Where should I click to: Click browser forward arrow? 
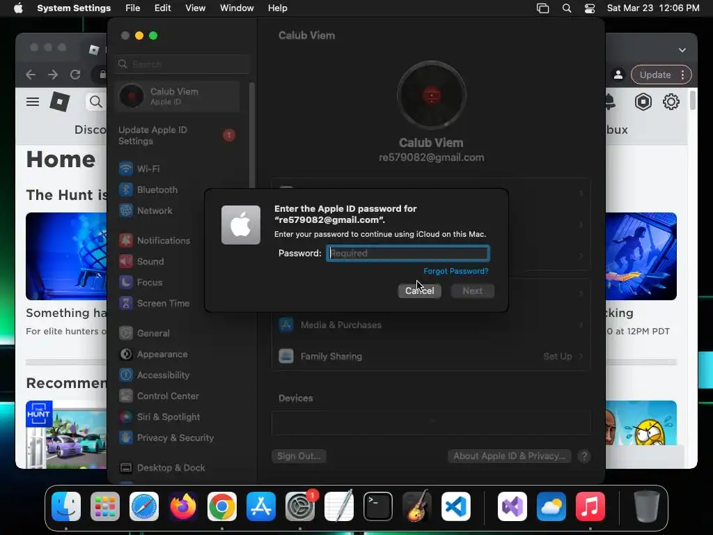click(x=53, y=74)
